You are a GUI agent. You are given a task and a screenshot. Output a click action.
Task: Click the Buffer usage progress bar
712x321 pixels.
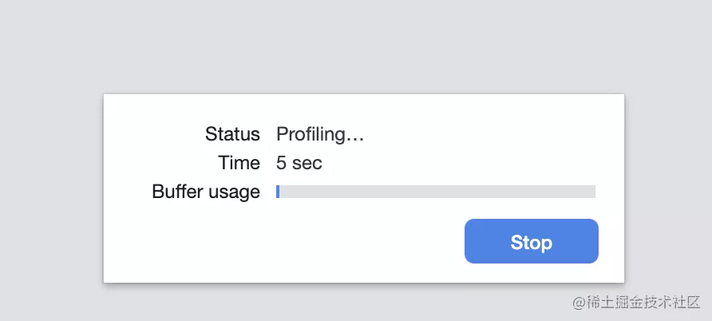[436, 192]
